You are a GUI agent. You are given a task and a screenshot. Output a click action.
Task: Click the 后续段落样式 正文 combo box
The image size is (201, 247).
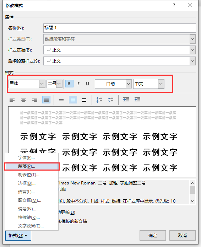pos(120,61)
